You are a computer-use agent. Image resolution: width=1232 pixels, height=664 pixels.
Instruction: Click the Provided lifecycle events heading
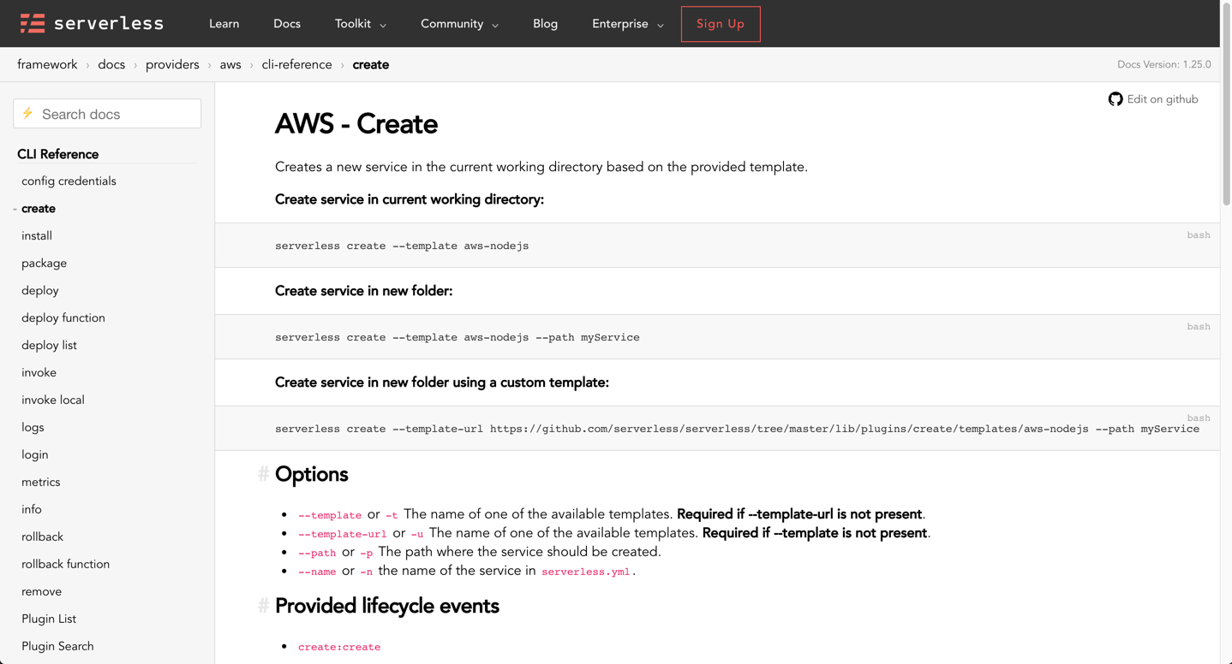pos(387,606)
